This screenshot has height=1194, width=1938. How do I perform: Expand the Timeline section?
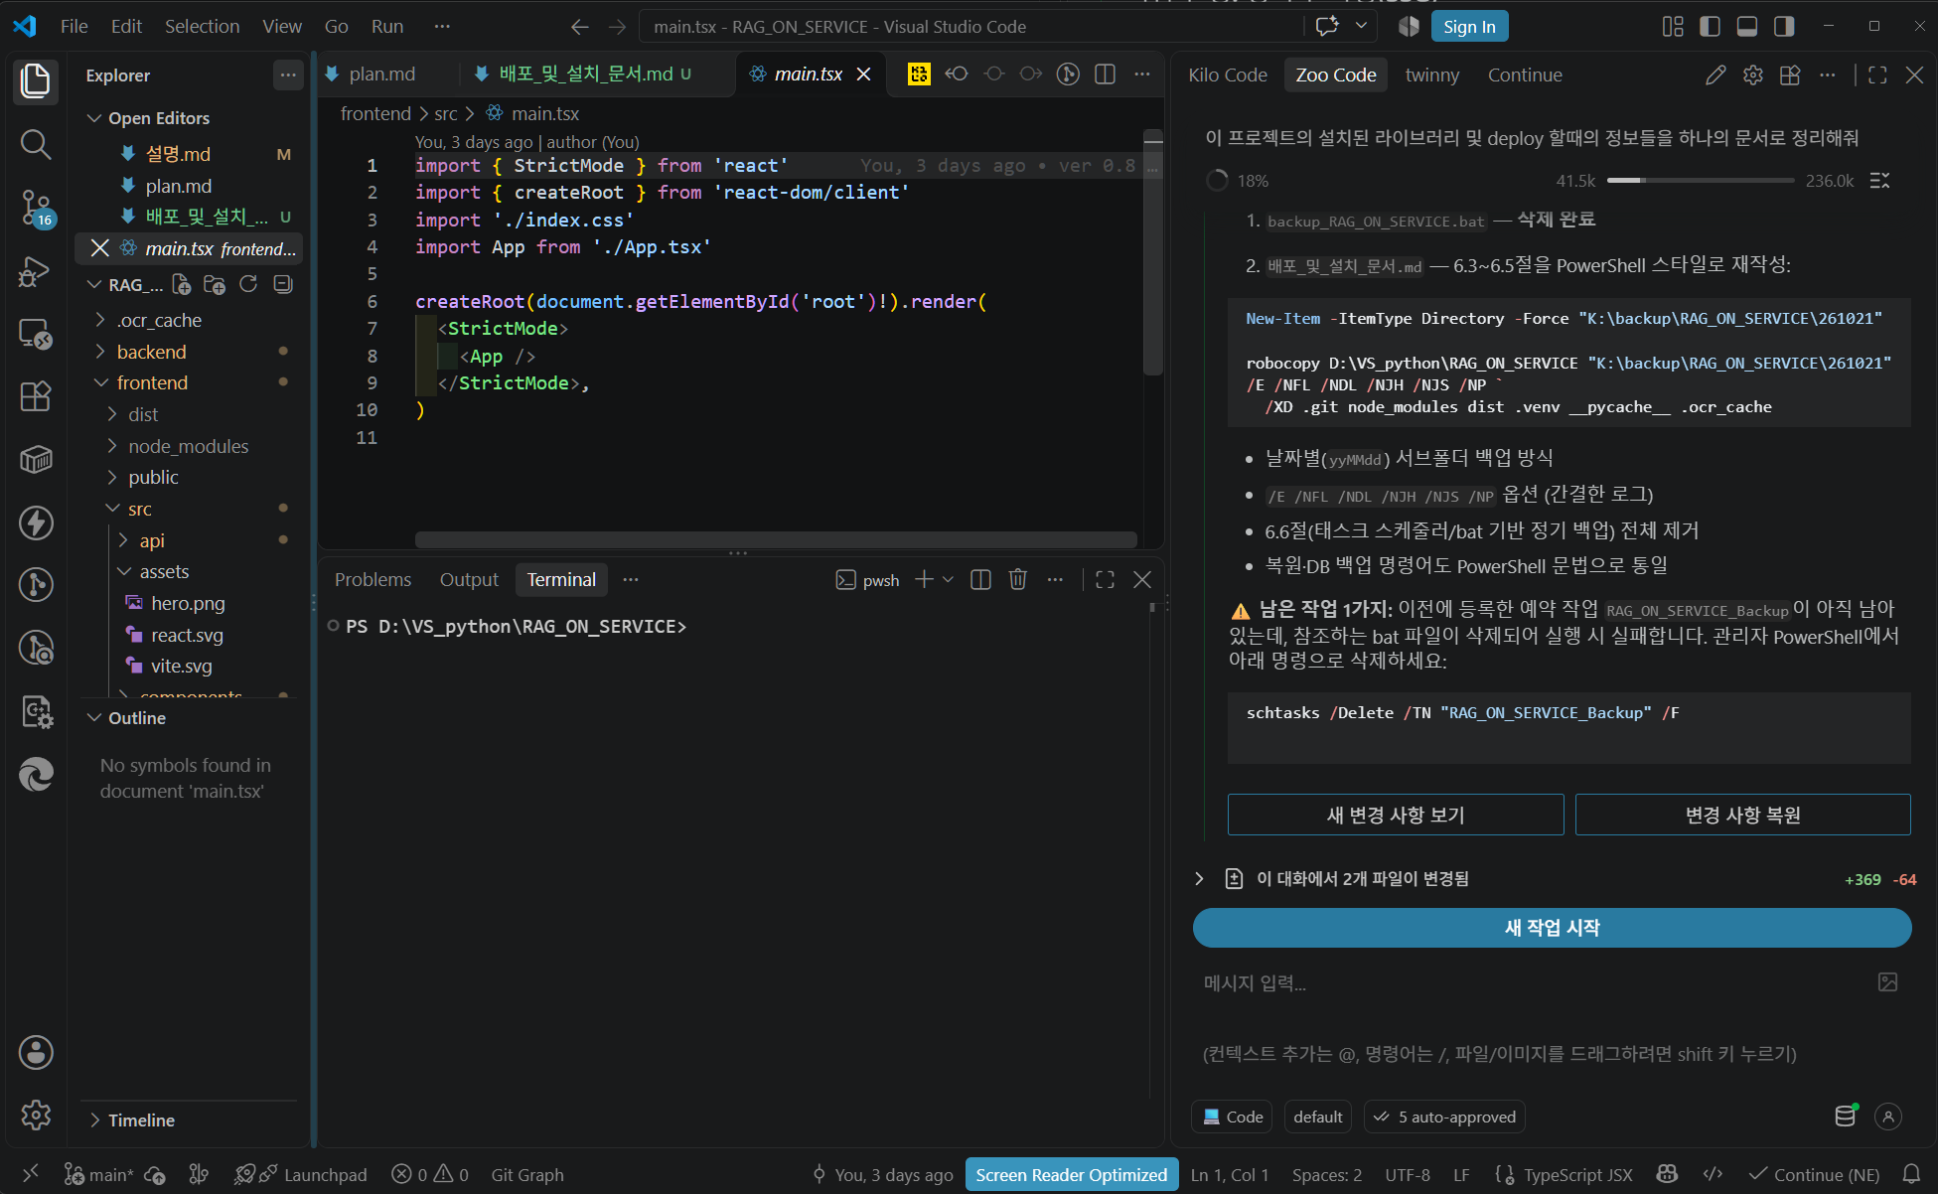click(141, 1119)
